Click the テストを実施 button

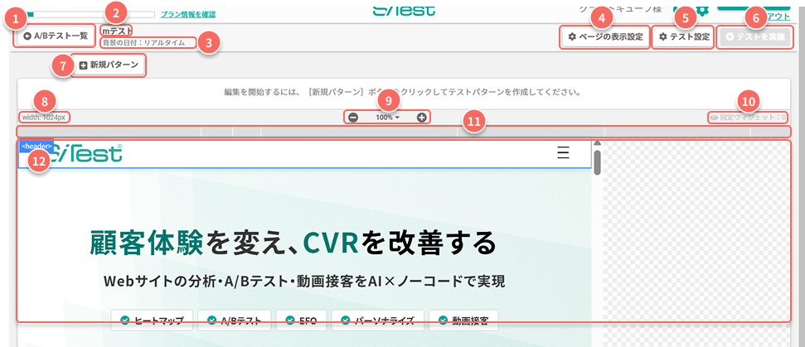[755, 37]
